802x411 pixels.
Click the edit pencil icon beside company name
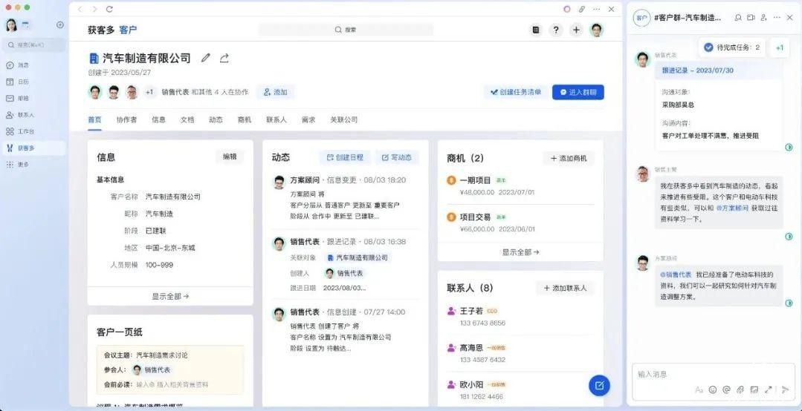pyautogui.click(x=206, y=58)
